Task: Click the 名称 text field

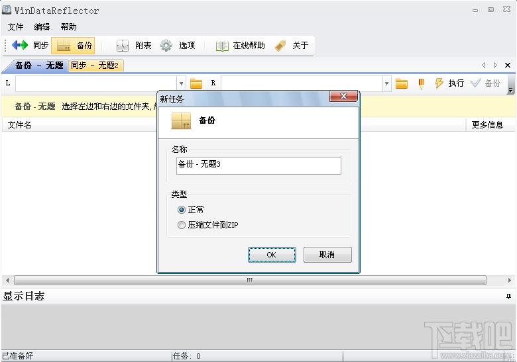Action: [x=258, y=166]
